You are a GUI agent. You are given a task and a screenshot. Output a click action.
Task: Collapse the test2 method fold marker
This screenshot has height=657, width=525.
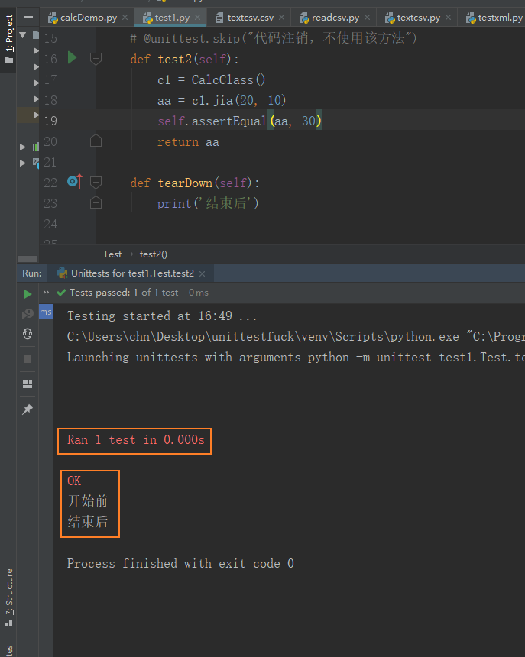click(96, 58)
